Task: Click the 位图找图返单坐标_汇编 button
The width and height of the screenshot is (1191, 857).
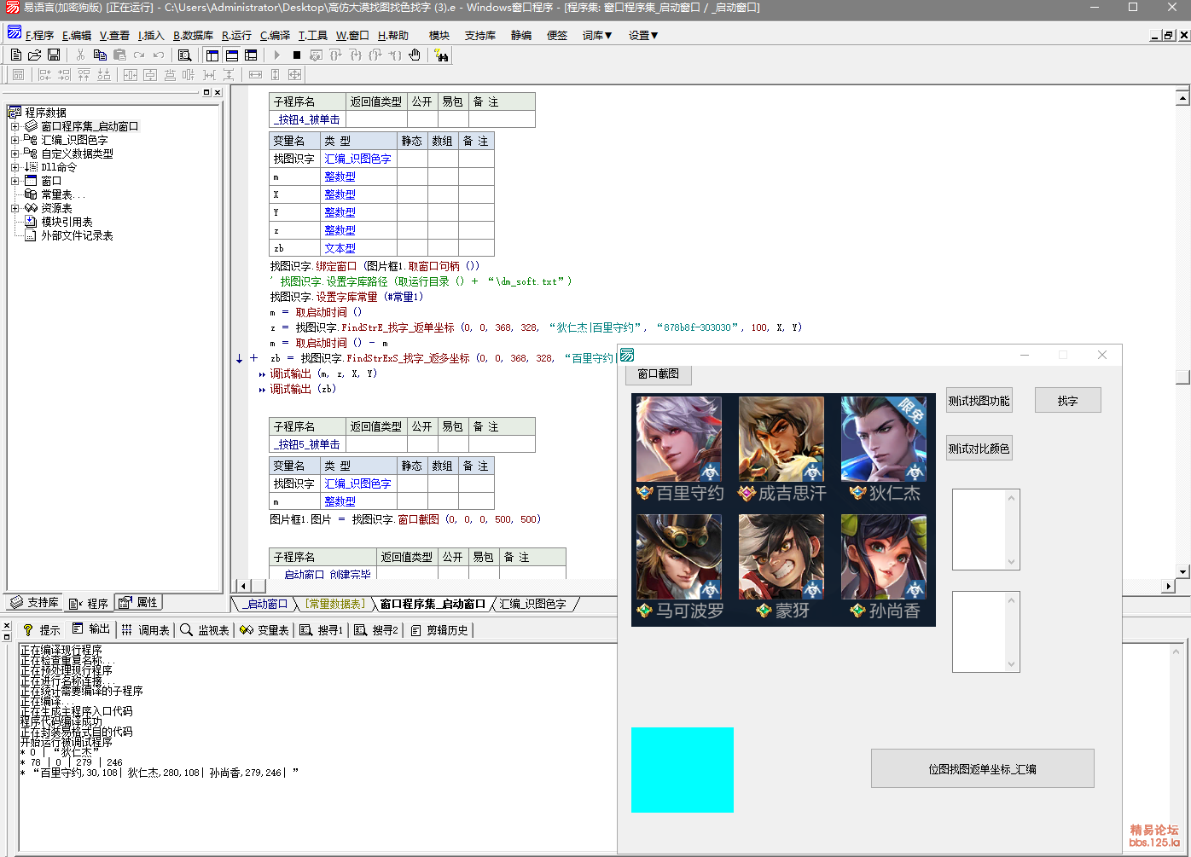Action: [x=983, y=768]
